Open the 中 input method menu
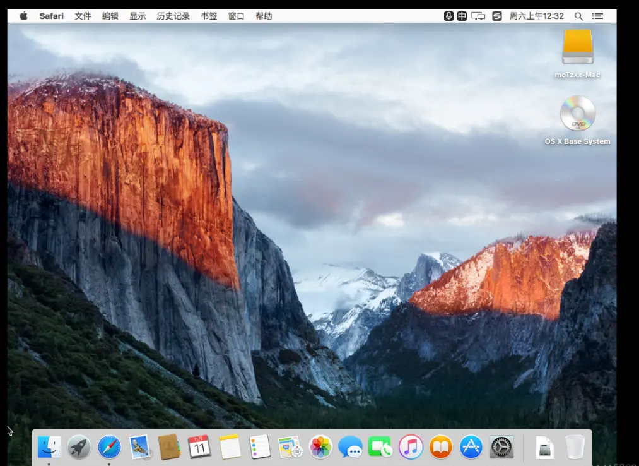 (462, 16)
